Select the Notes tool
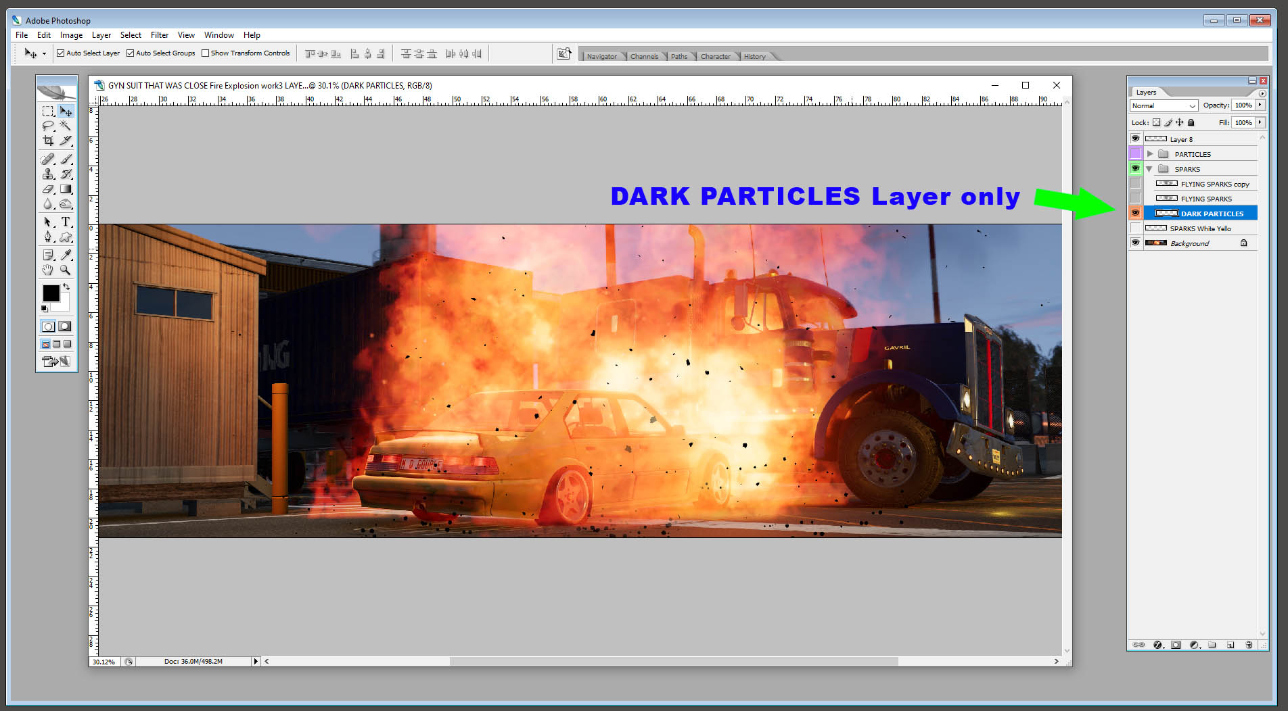The height and width of the screenshot is (711, 1288). tap(48, 255)
